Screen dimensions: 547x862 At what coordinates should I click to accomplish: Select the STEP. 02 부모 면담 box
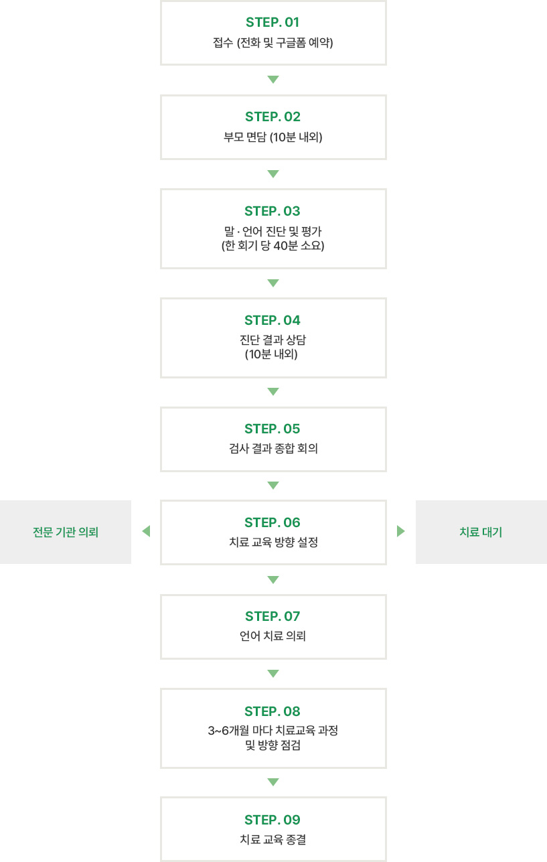(x=273, y=127)
